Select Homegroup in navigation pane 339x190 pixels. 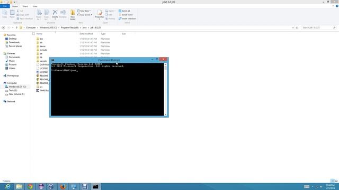point(13,75)
